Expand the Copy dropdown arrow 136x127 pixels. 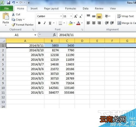[x=24, y=19]
